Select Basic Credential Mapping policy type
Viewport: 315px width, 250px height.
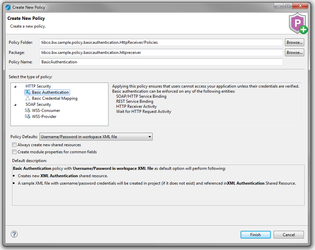point(55,98)
